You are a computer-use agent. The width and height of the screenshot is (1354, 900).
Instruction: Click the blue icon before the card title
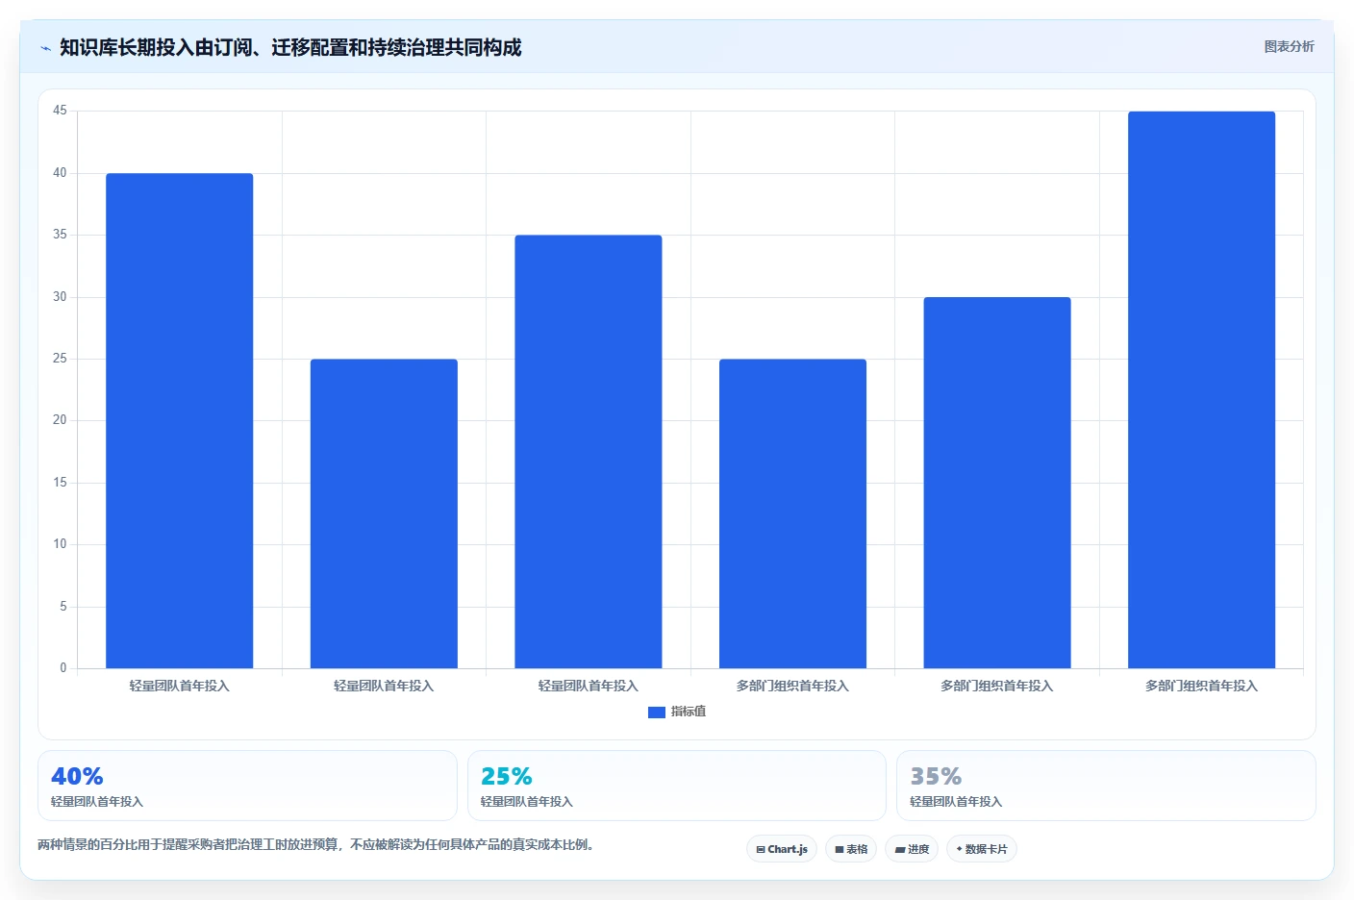[45, 48]
